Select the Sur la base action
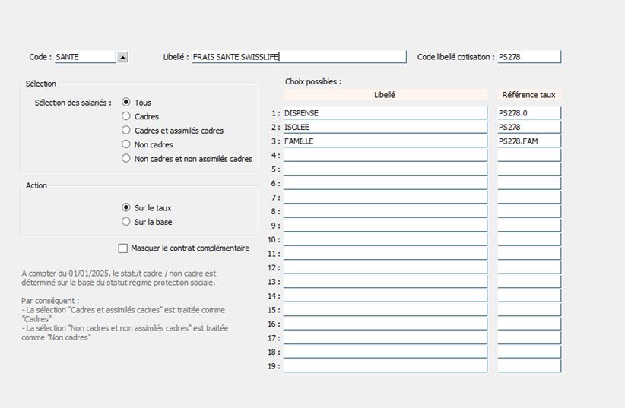Image resolution: width=625 pixels, height=408 pixels. 126,222
